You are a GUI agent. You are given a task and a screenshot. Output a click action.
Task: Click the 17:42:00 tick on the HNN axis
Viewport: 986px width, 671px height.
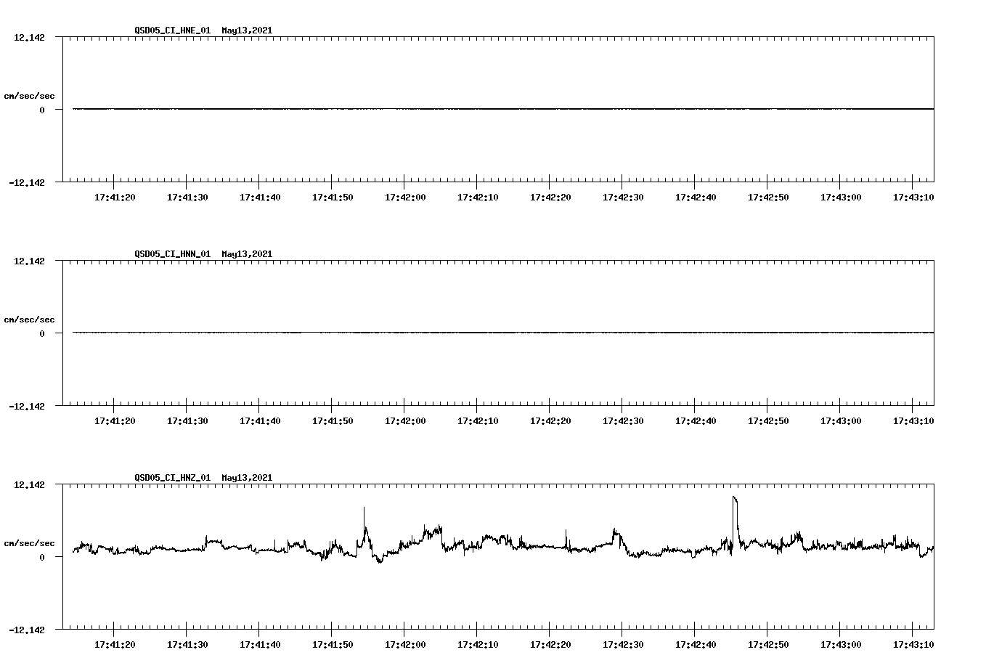(x=404, y=420)
